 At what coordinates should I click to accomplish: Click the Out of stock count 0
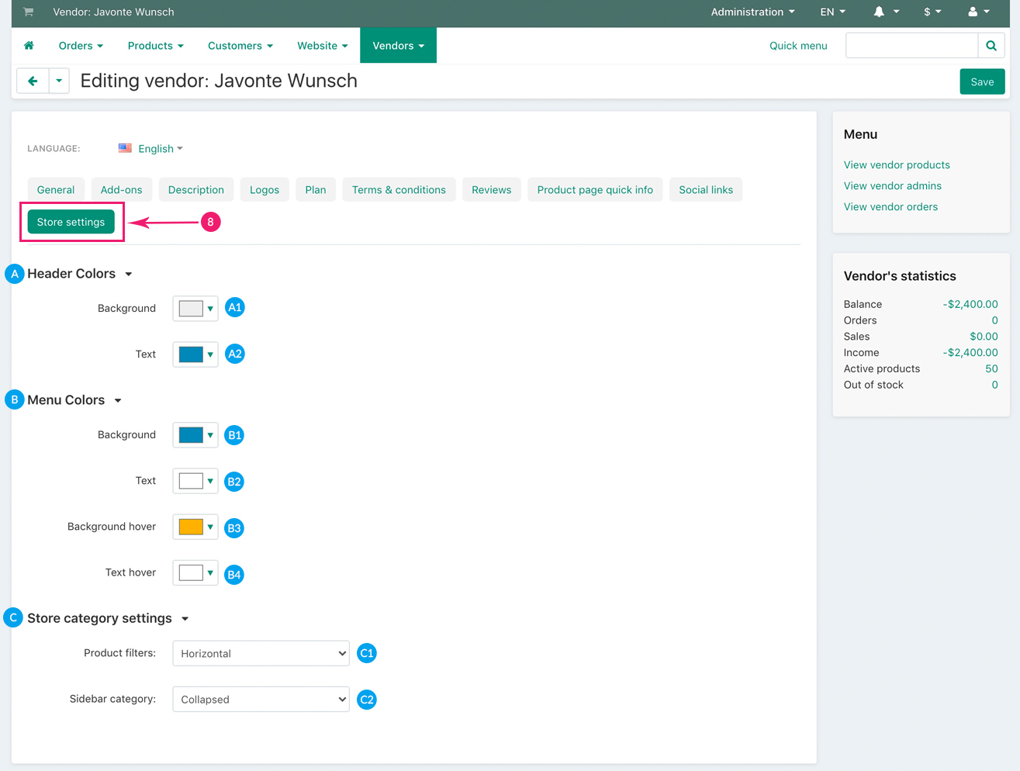(x=994, y=385)
